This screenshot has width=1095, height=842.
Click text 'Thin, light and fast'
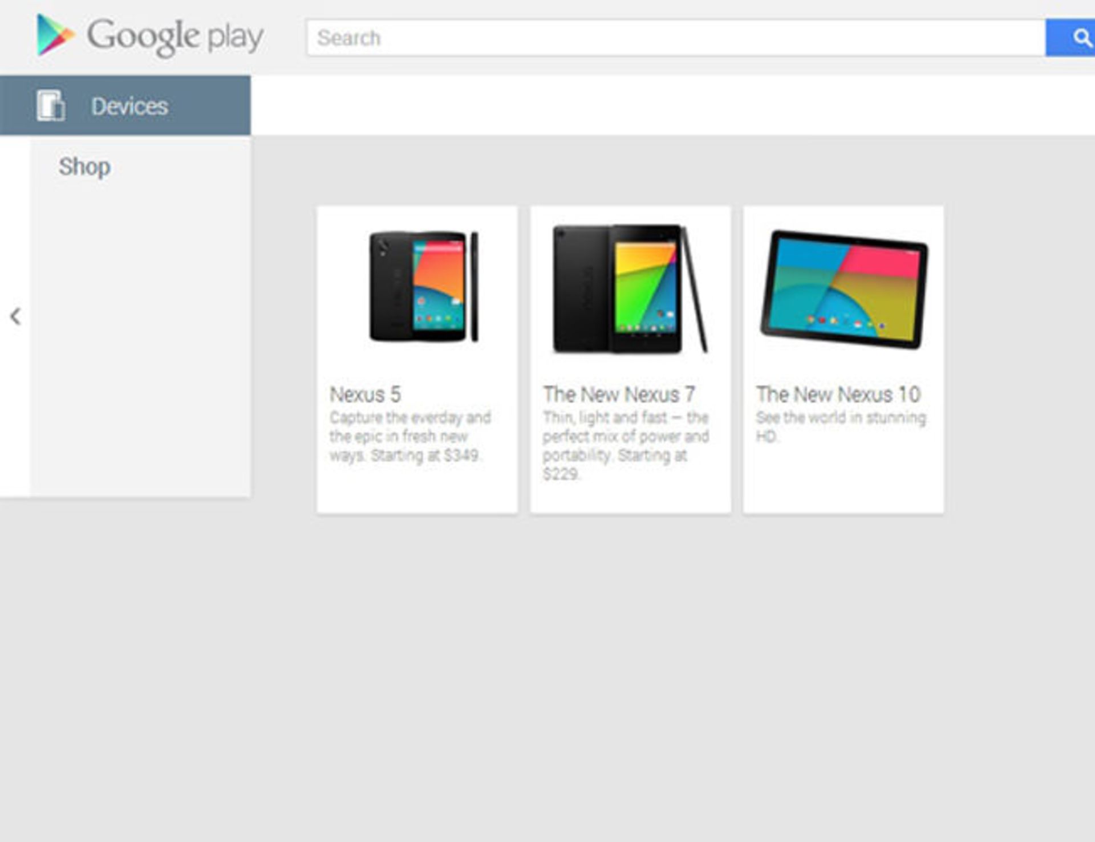click(x=605, y=417)
